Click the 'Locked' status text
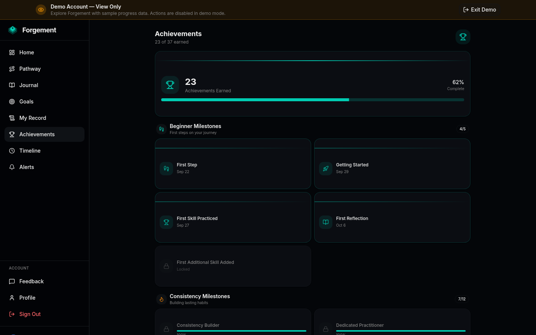The width and height of the screenshot is (536, 335). [x=183, y=269]
